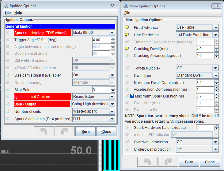Expand the Number of coils dropdown
224x171 pixels.
point(112,111)
